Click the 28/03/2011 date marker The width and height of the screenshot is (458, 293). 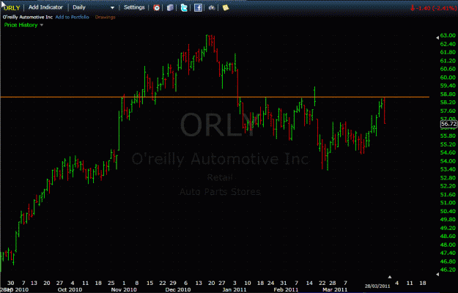pos(377,286)
